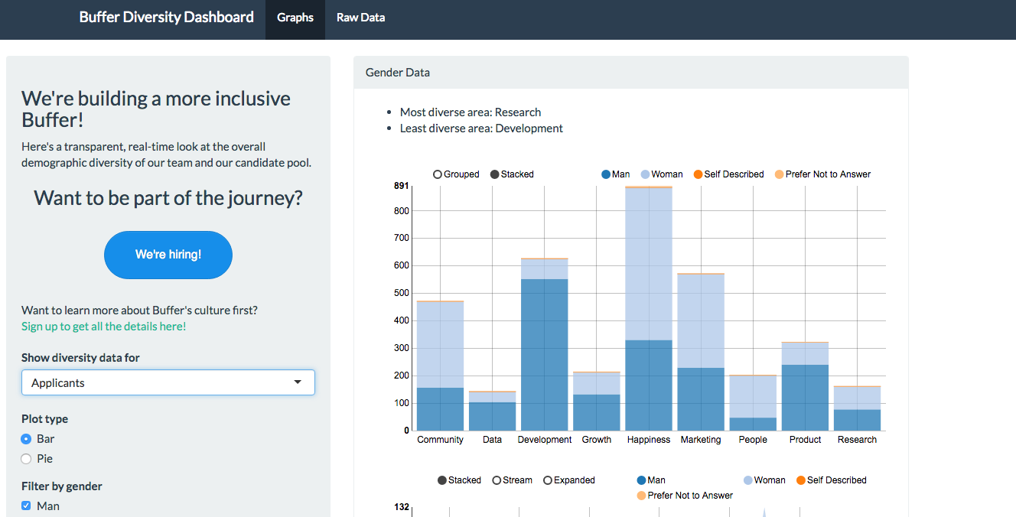Click the 891 maximum y-axis value
Image resolution: width=1016 pixels, height=517 pixels.
pos(402,186)
